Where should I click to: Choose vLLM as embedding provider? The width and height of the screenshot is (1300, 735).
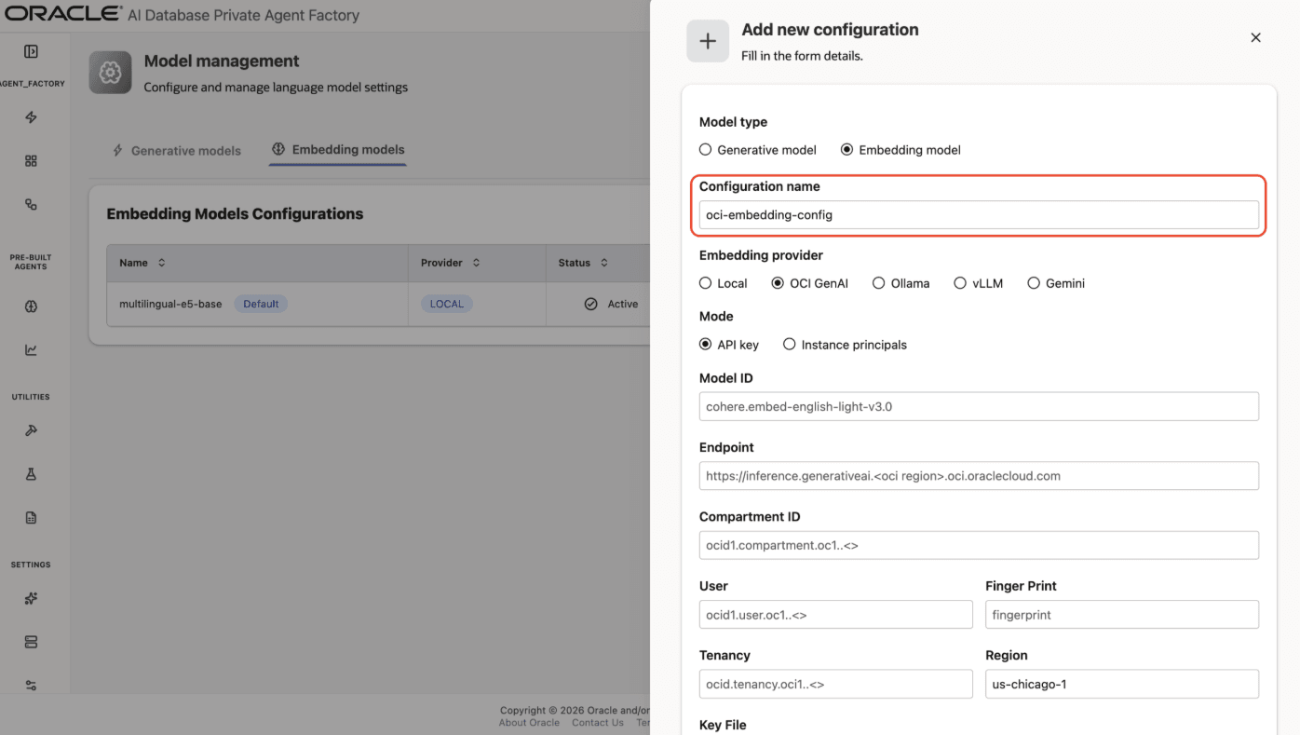pyautogui.click(x=960, y=283)
